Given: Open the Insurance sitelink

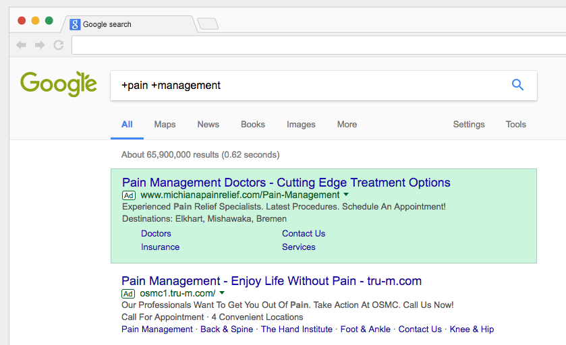Looking at the screenshot, I should [x=161, y=247].
